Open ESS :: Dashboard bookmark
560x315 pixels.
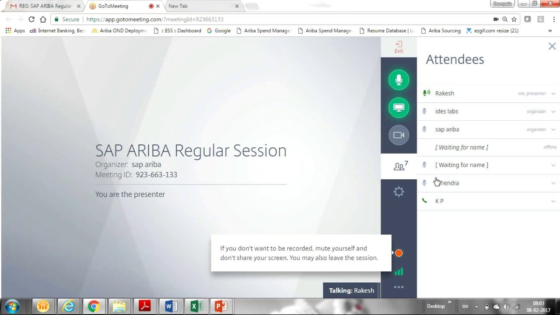click(178, 31)
